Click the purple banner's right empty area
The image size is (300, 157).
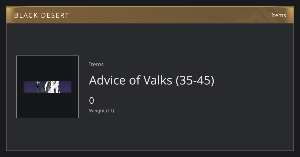point(65,87)
